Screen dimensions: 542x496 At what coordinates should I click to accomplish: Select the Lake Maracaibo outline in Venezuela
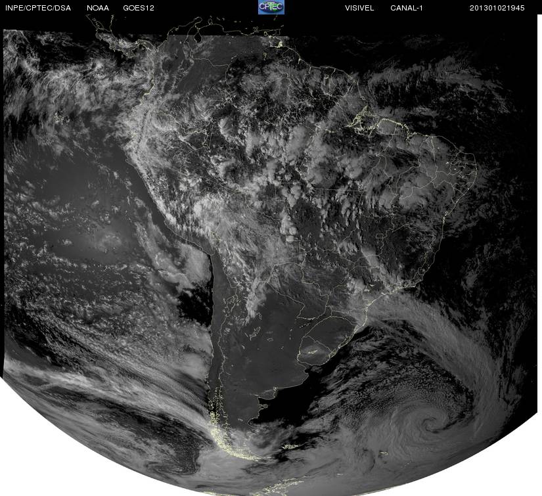[x=197, y=36]
